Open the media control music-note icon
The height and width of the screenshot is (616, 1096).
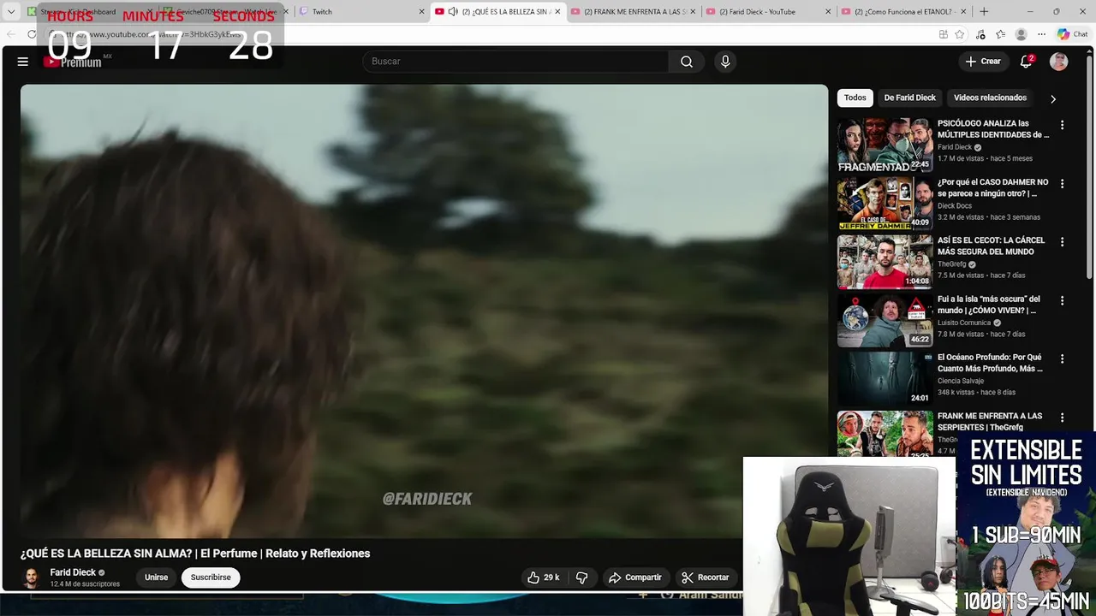point(980,34)
